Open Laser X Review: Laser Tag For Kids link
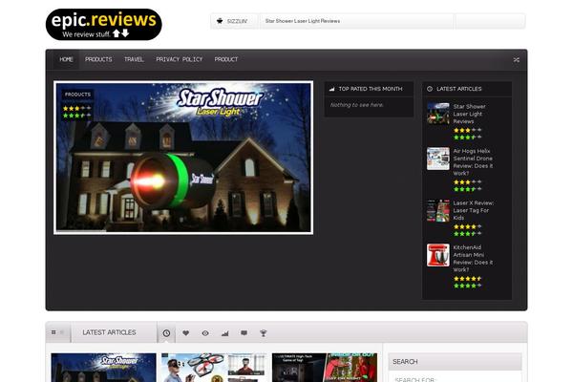This screenshot has width=573, height=382. [x=474, y=210]
